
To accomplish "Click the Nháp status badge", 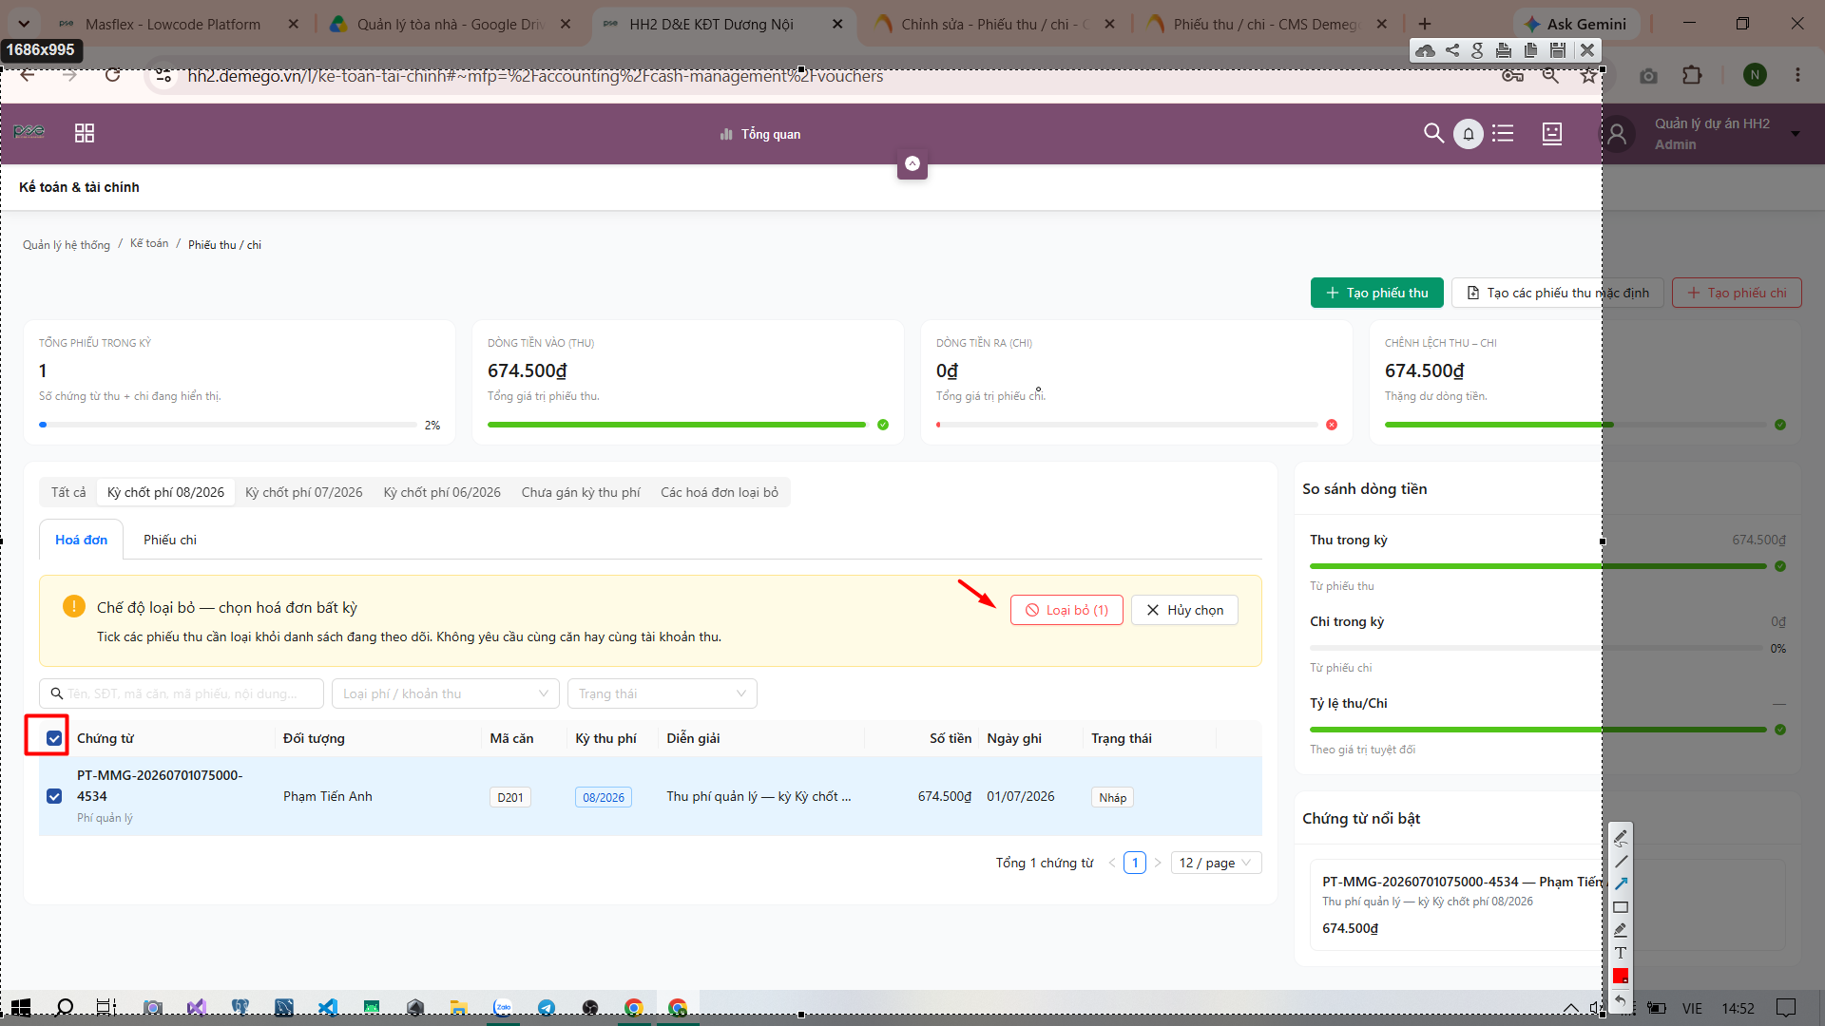I will point(1112,797).
